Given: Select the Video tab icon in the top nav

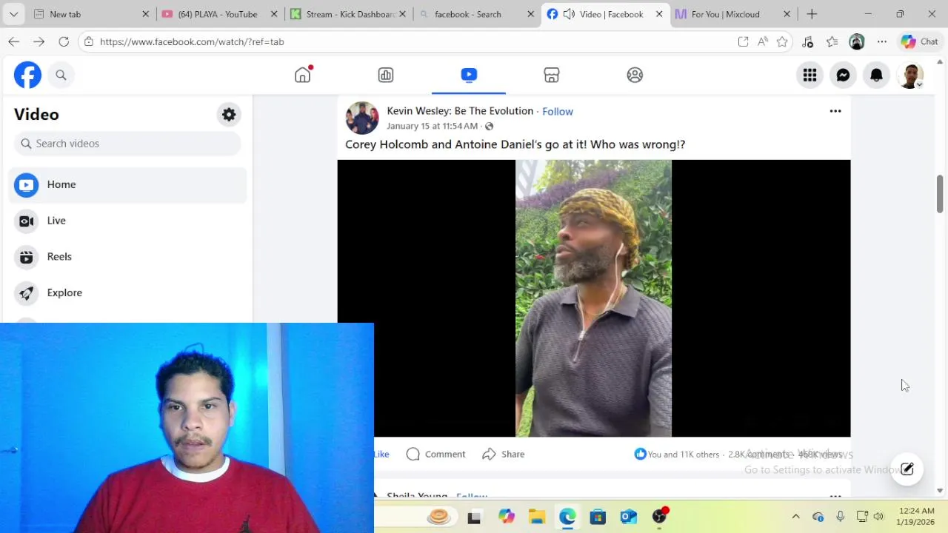Looking at the screenshot, I should (x=469, y=75).
